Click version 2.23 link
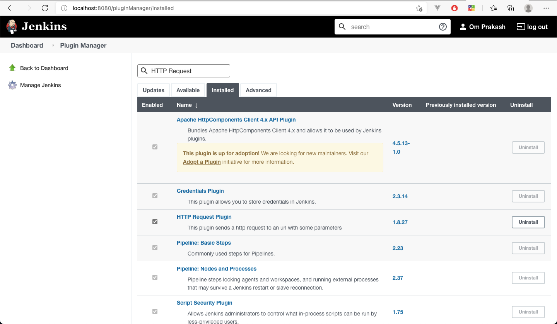Screen dimensions: 557x324 pyautogui.click(x=398, y=248)
